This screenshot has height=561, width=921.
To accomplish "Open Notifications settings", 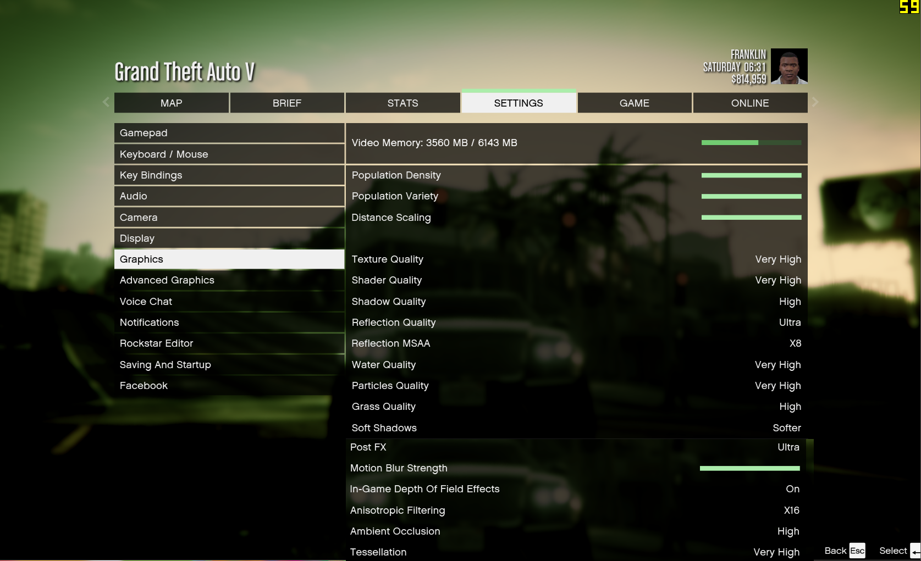I will click(x=229, y=323).
